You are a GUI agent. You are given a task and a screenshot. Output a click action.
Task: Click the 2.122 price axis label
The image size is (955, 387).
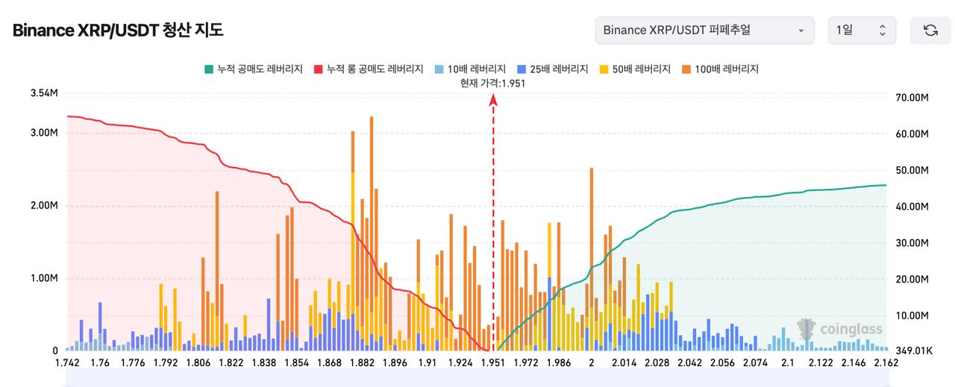pos(821,363)
